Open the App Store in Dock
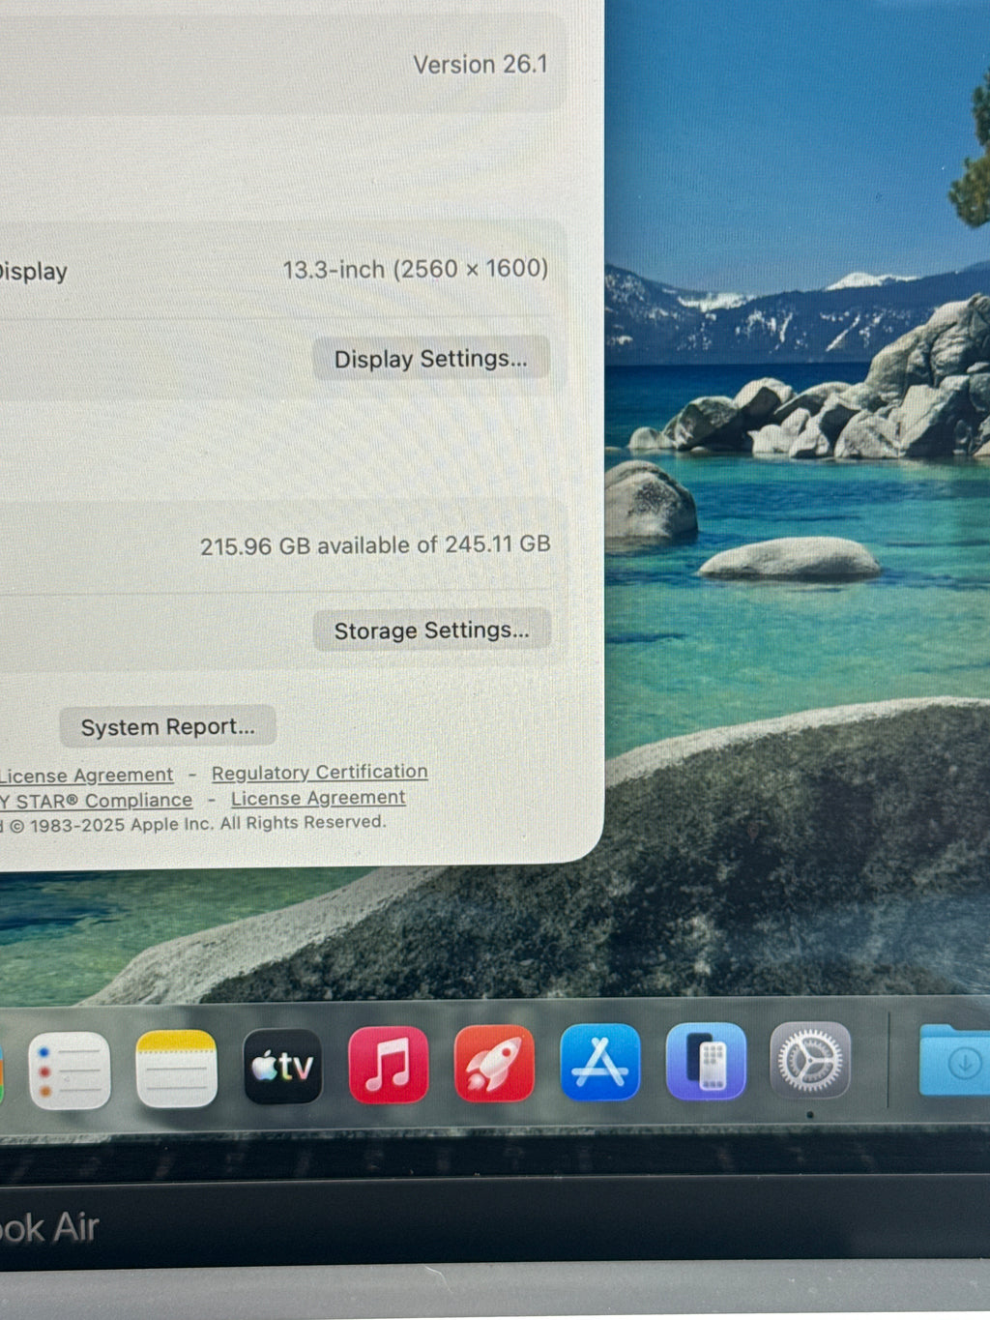This screenshot has height=1320, width=990. 599,1062
